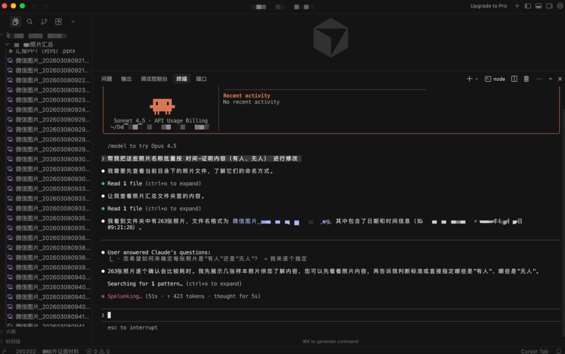The height and width of the screenshot is (354, 565).
Task: Maximize the panel with up chevron
Action: tap(550, 79)
